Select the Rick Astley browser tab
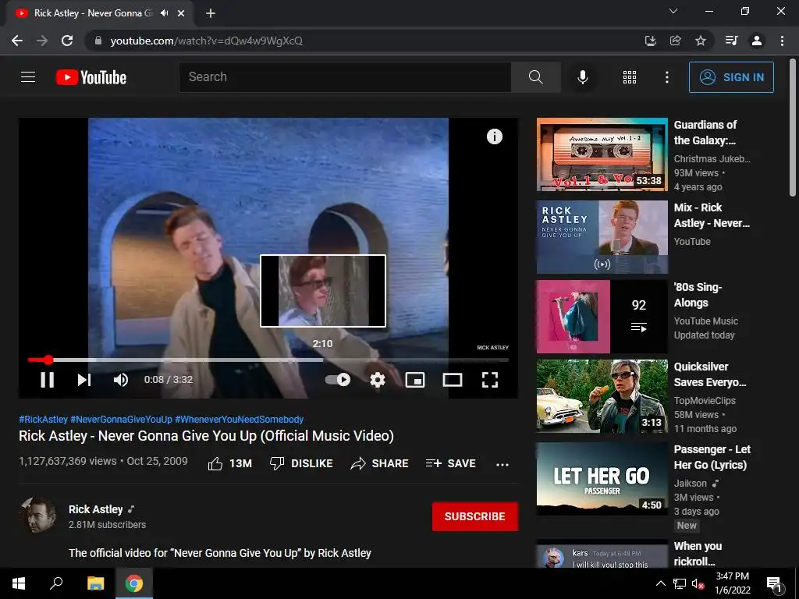The height and width of the screenshot is (599, 799). click(100, 14)
